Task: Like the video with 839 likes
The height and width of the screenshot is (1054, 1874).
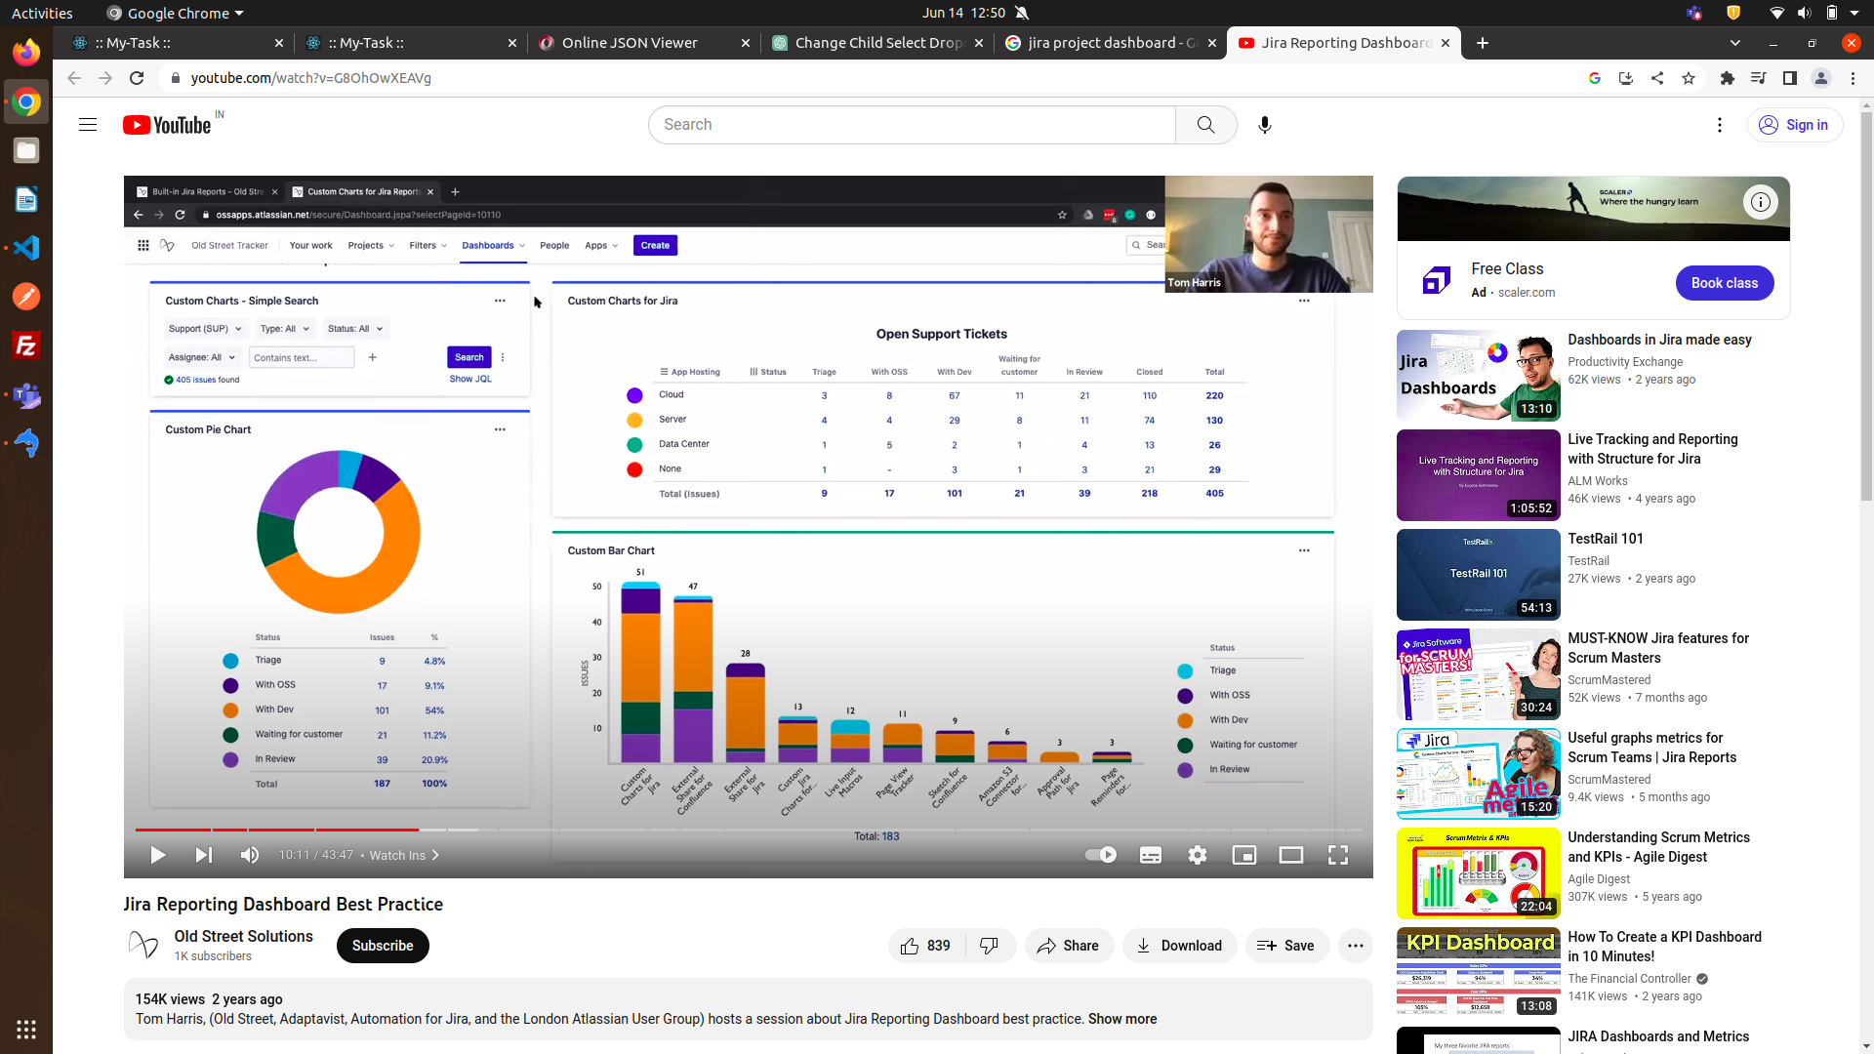Action: (925, 946)
